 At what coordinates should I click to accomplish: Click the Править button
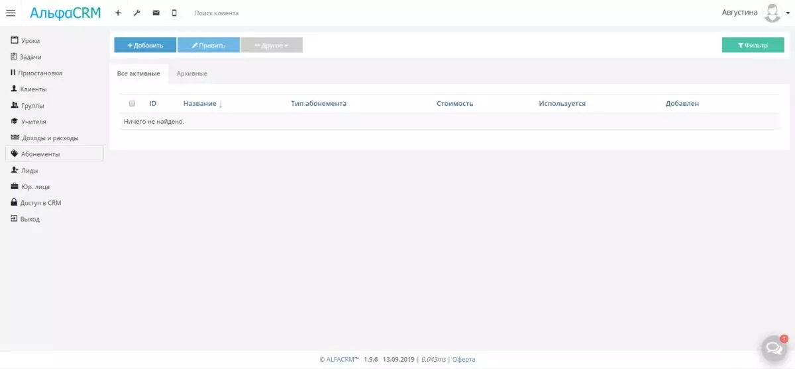click(x=209, y=45)
